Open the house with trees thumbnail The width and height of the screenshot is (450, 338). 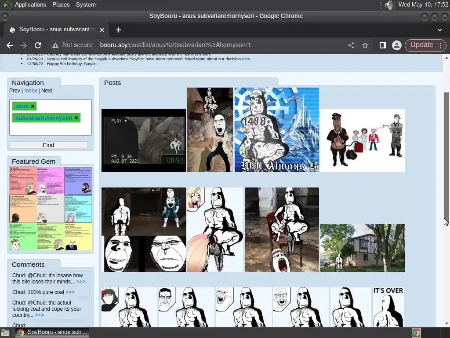point(363,248)
